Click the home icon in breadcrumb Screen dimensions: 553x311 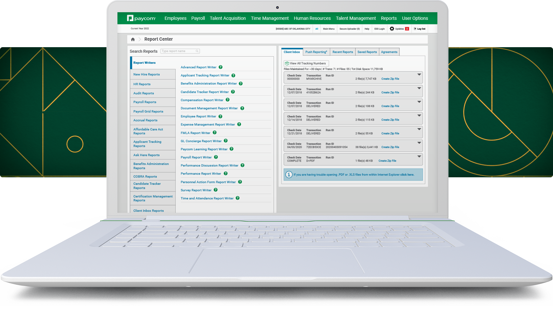pos(133,39)
